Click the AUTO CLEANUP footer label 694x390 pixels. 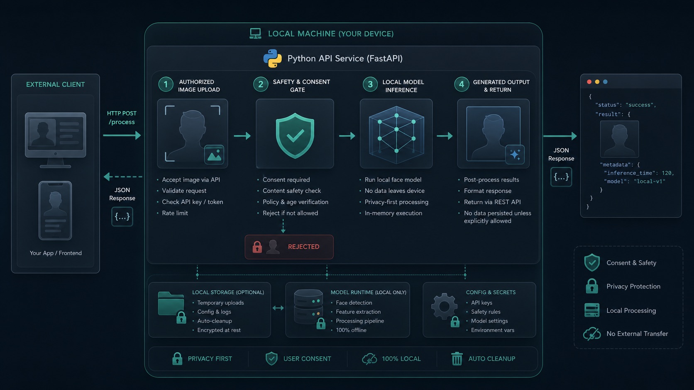(491, 359)
